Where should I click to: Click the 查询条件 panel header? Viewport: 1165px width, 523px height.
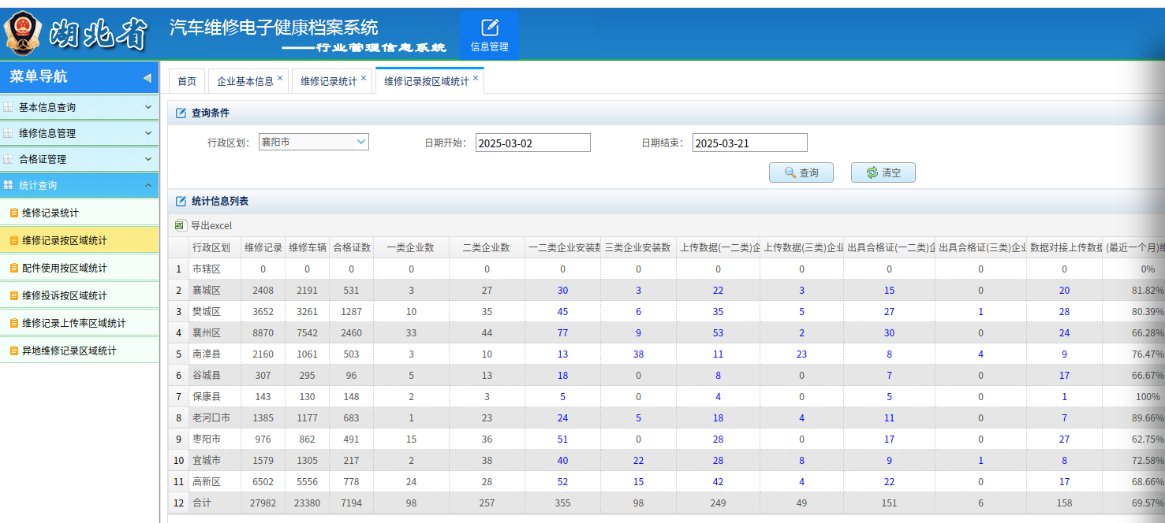[x=666, y=113]
